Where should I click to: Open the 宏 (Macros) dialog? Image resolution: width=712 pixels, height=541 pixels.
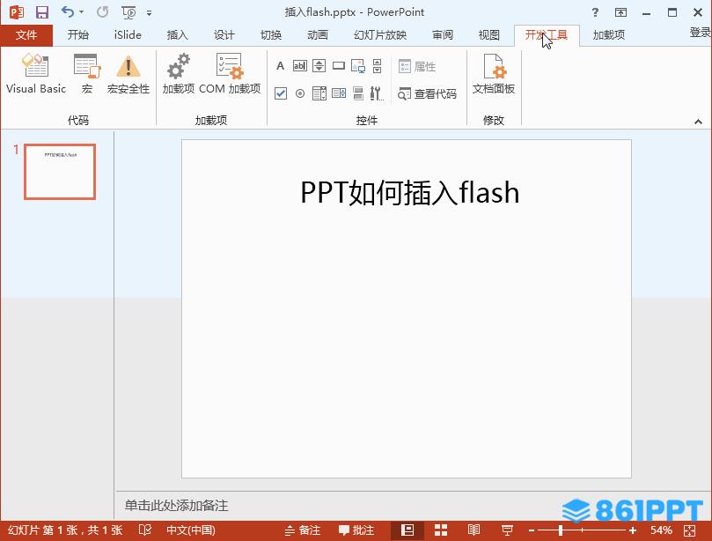point(87,74)
